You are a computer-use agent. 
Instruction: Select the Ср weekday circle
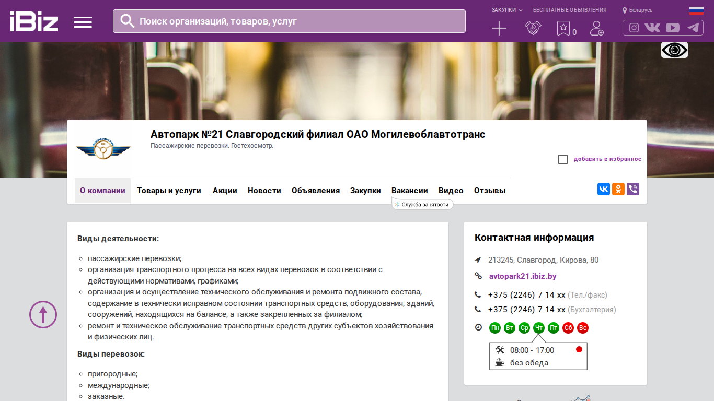pyautogui.click(x=524, y=328)
